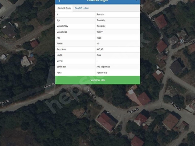Screen dimensions: 195x146
Task: Click the Zemin Tip label
Action: (x=61, y=67)
